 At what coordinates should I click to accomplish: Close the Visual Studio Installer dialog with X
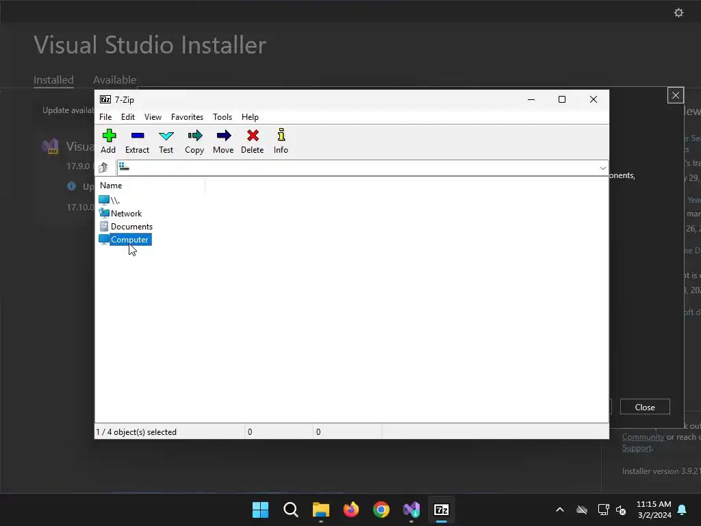tap(676, 95)
